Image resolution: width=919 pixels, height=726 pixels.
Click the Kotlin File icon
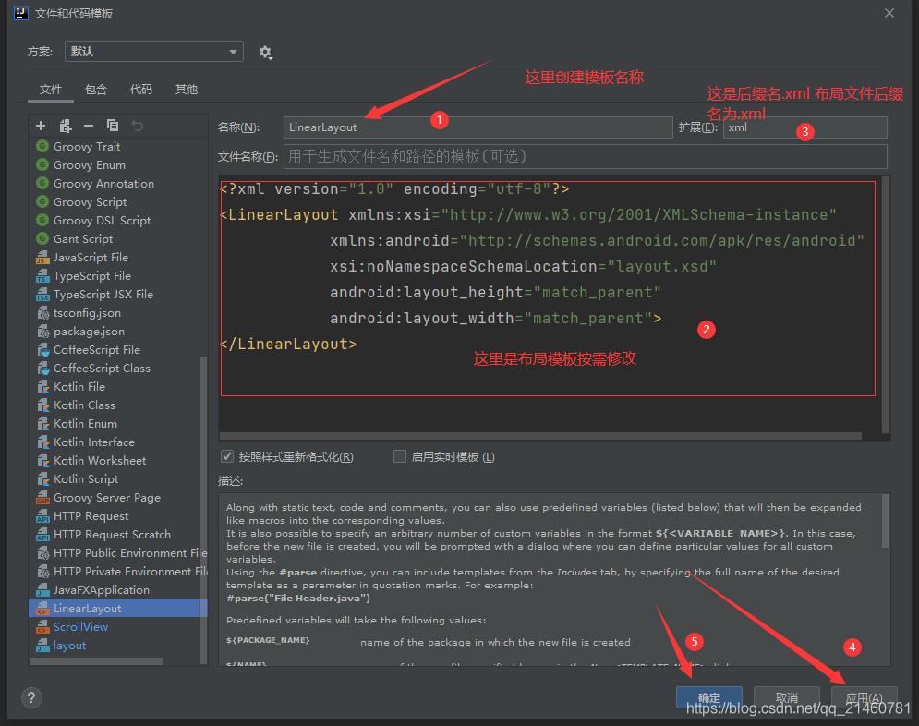[x=42, y=386]
